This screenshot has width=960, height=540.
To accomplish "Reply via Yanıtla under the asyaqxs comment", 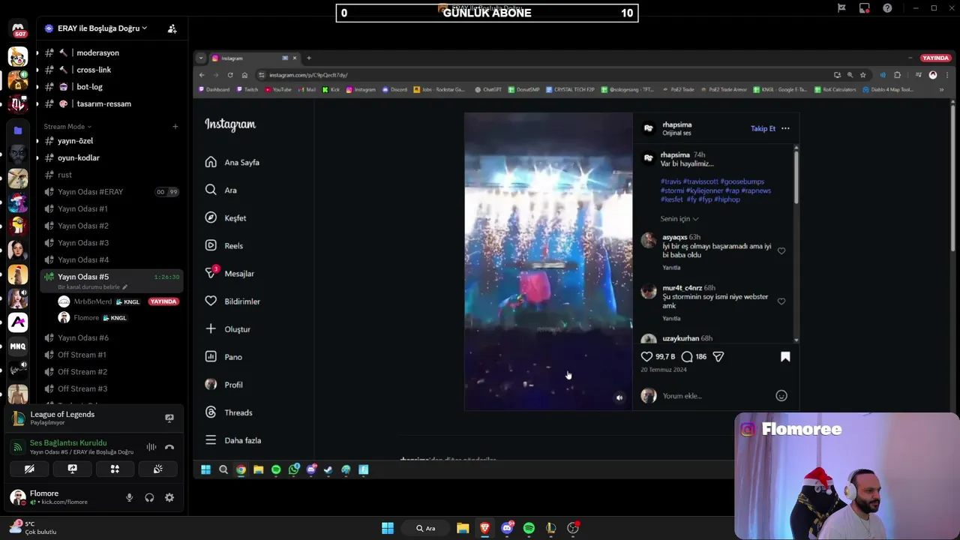I will (x=671, y=268).
